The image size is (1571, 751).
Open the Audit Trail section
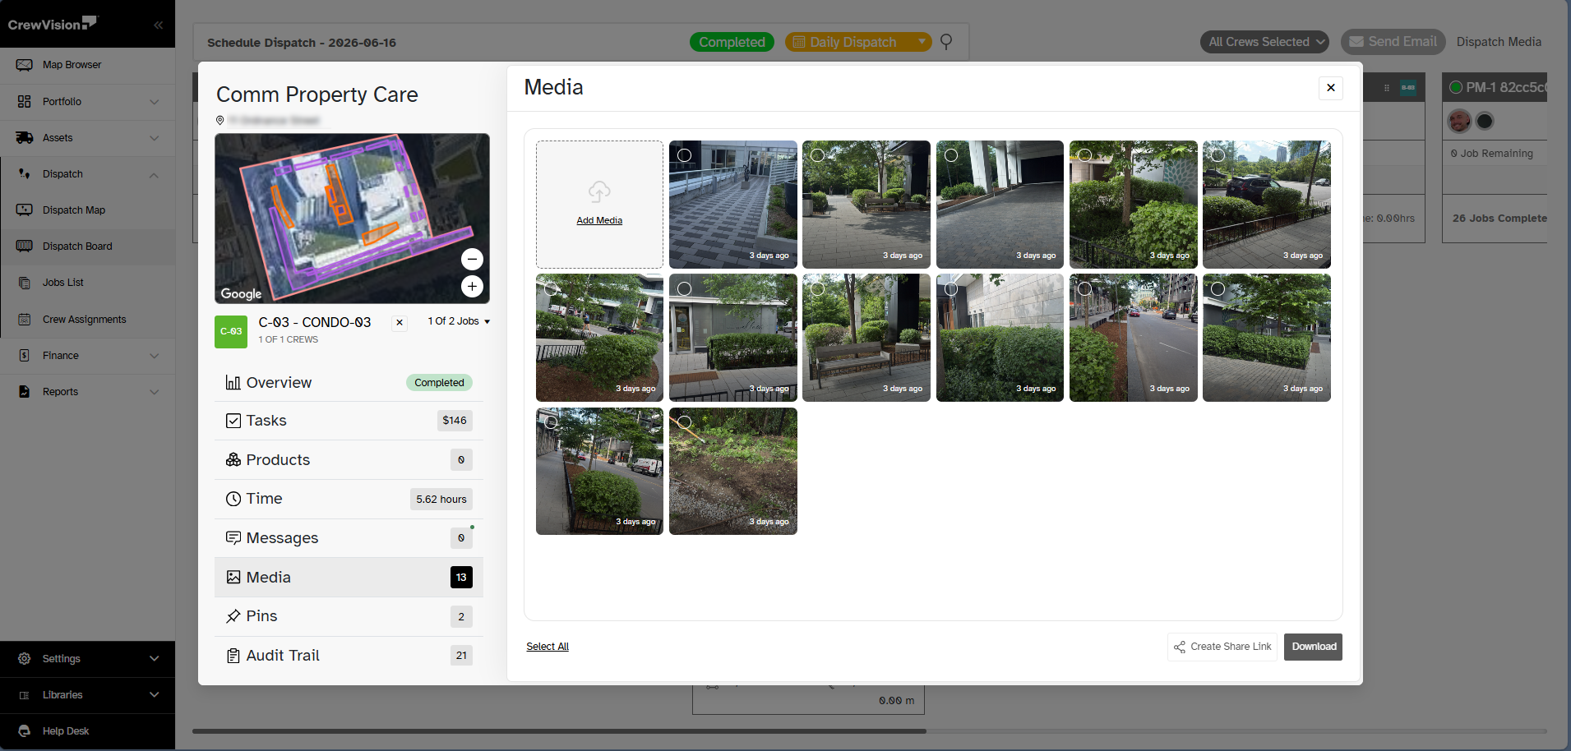(349, 656)
